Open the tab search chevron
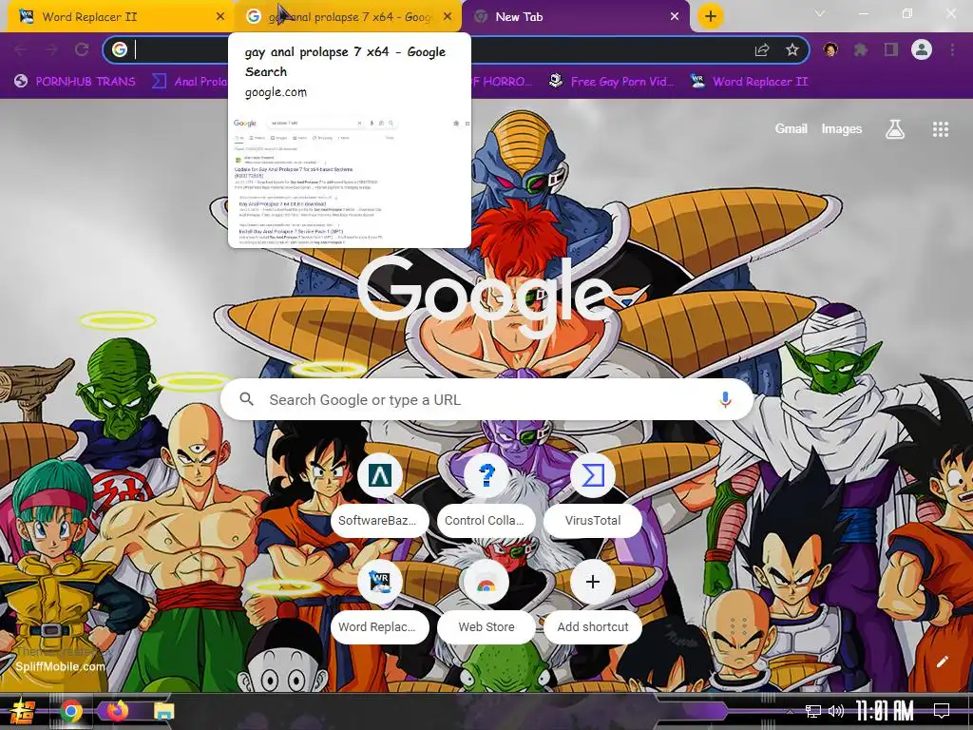 (x=820, y=13)
